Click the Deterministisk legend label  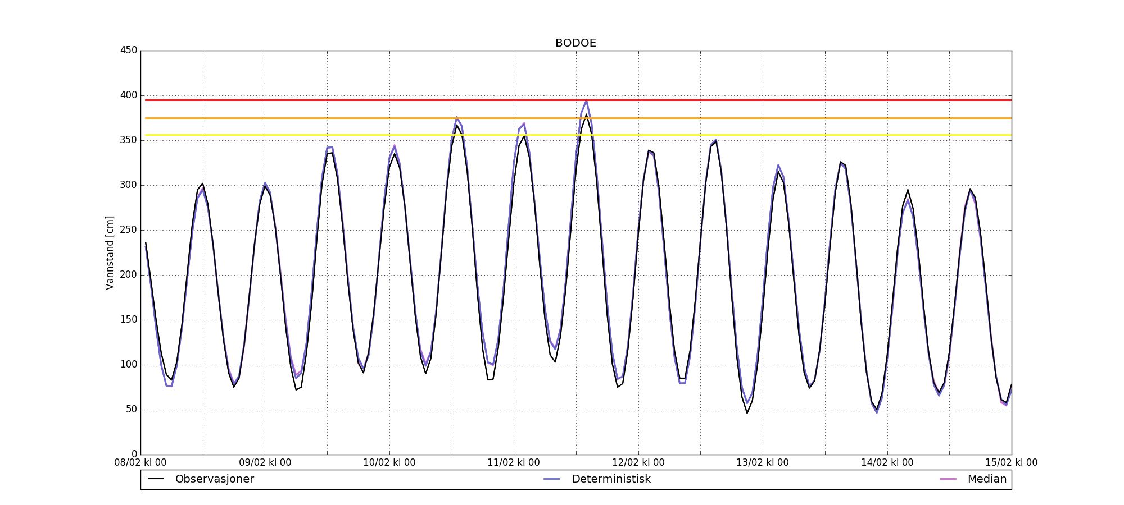611,479
